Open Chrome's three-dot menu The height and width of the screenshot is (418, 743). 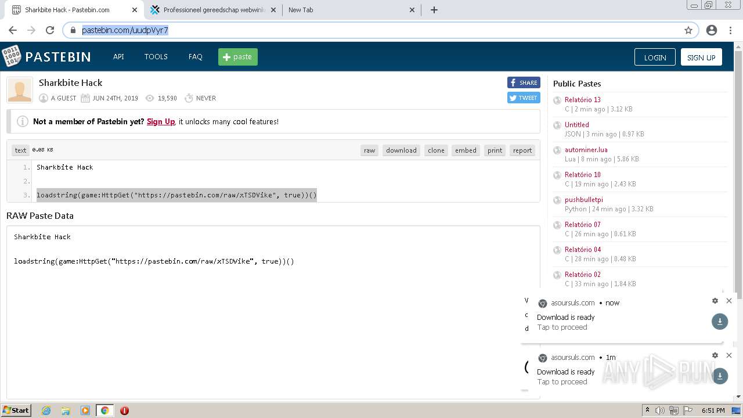[730, 30]
